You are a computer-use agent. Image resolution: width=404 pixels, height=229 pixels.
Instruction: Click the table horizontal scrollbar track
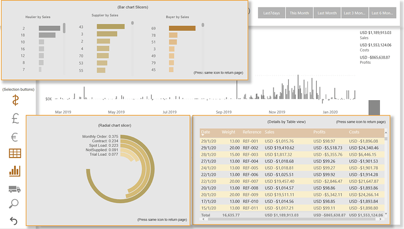292,219
